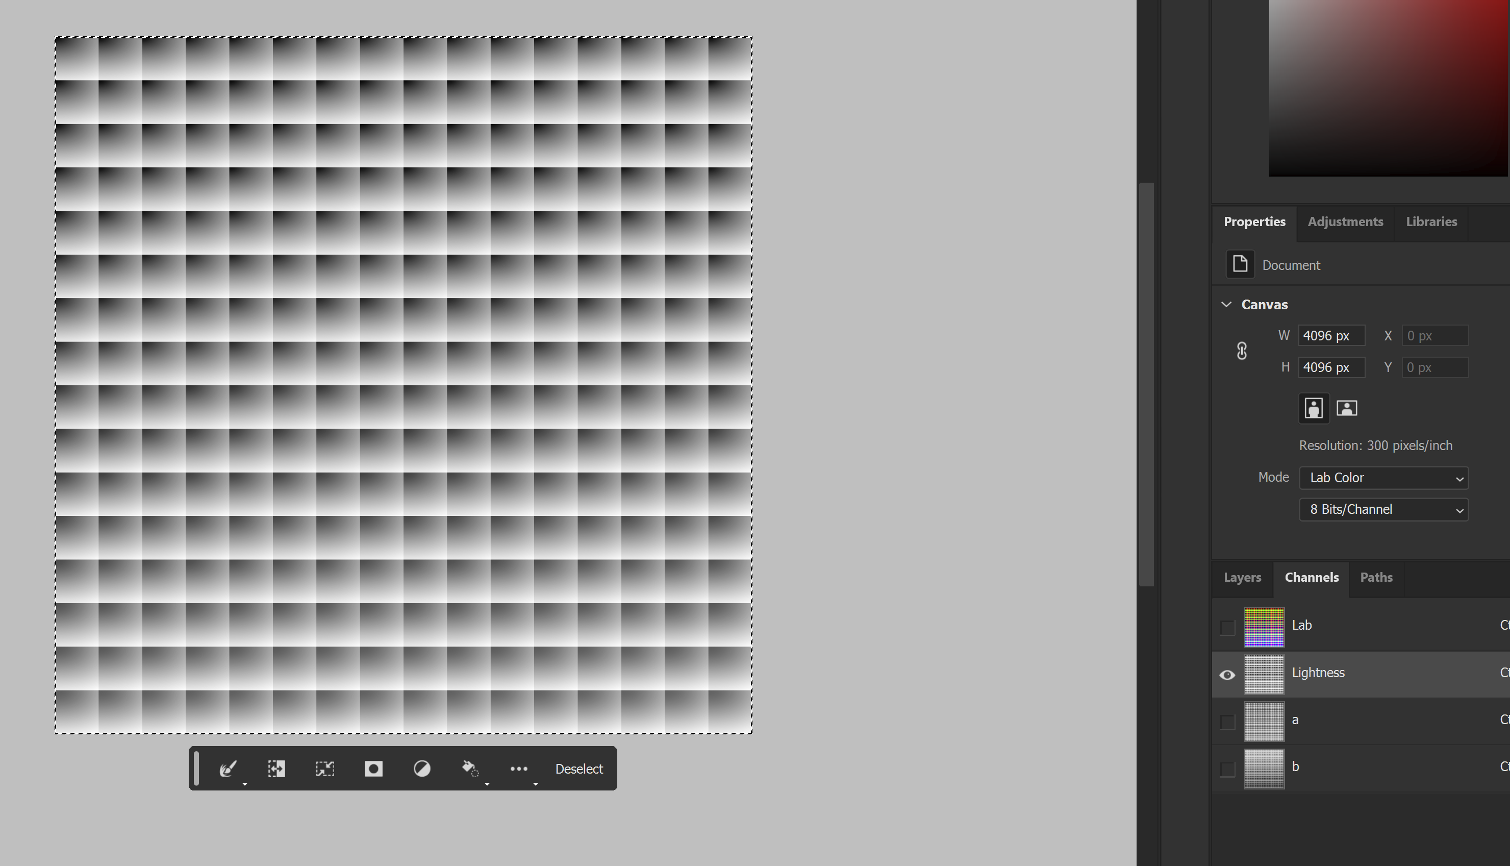Open the three-dots more options menu

[x=519, y=769]
